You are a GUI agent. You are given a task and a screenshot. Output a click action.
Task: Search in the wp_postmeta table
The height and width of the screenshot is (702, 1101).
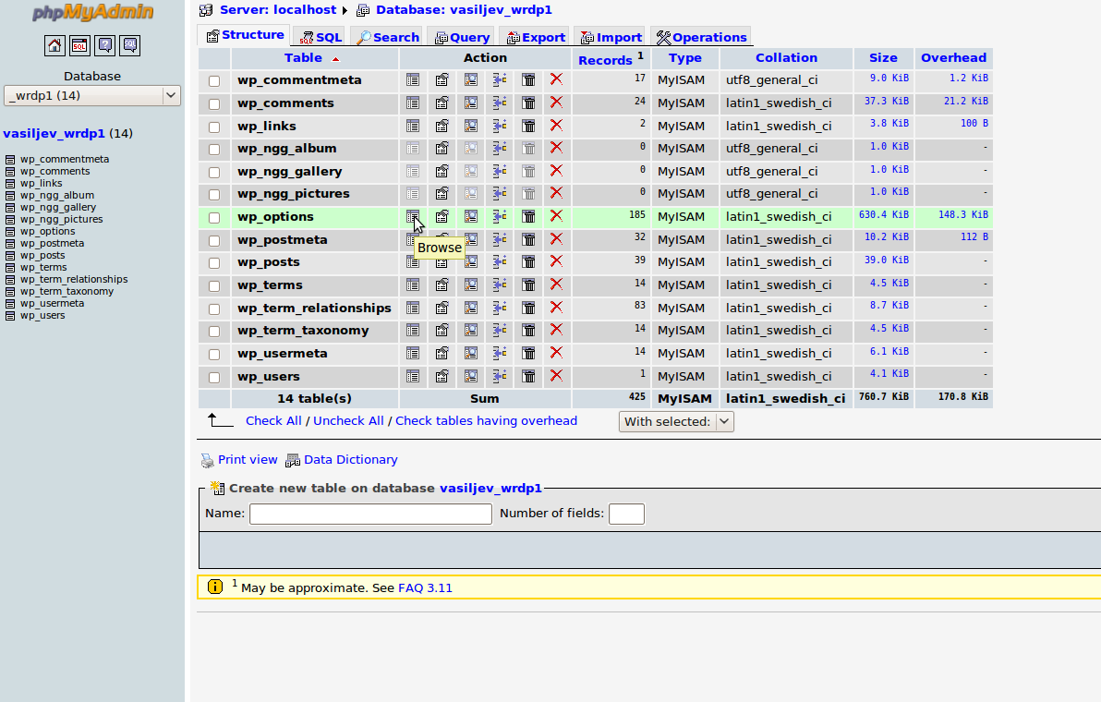471,239
